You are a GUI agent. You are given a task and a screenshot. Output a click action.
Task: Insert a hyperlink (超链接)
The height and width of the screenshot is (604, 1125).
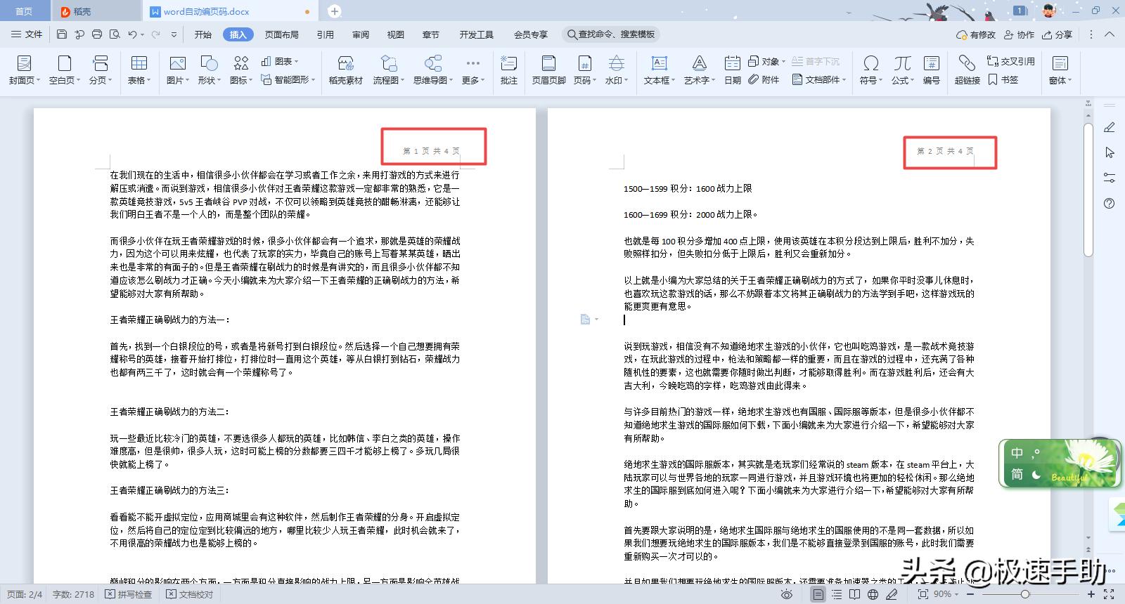coord(967,70)
